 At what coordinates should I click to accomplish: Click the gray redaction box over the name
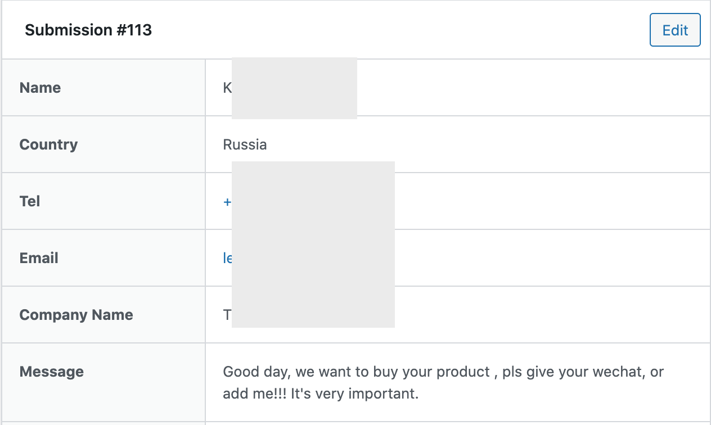click(x=294, y=88)
